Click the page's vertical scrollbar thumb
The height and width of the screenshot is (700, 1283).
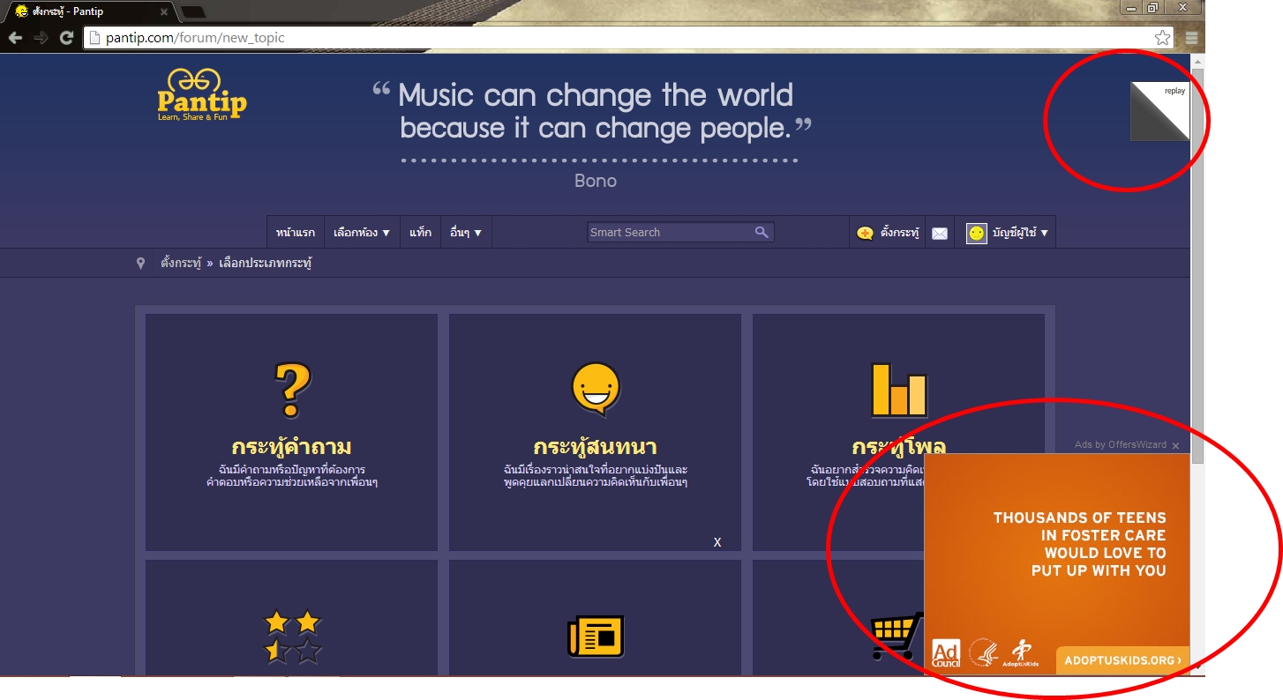1197,264
